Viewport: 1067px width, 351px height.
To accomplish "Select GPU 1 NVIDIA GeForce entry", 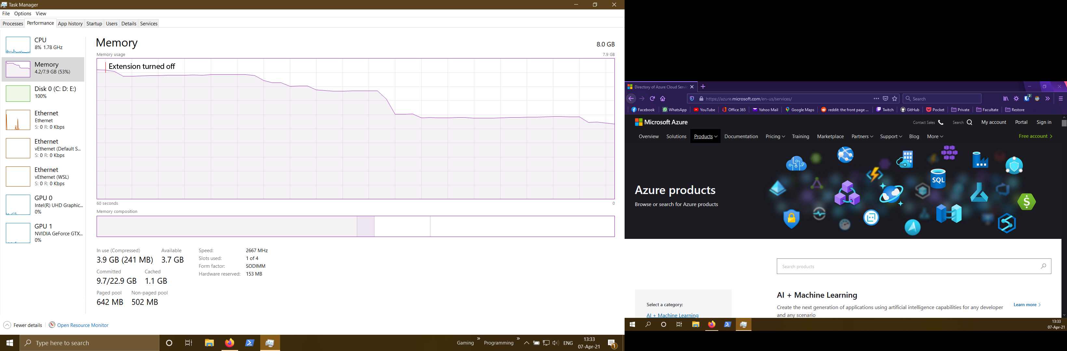I will (x=43, y=233).
